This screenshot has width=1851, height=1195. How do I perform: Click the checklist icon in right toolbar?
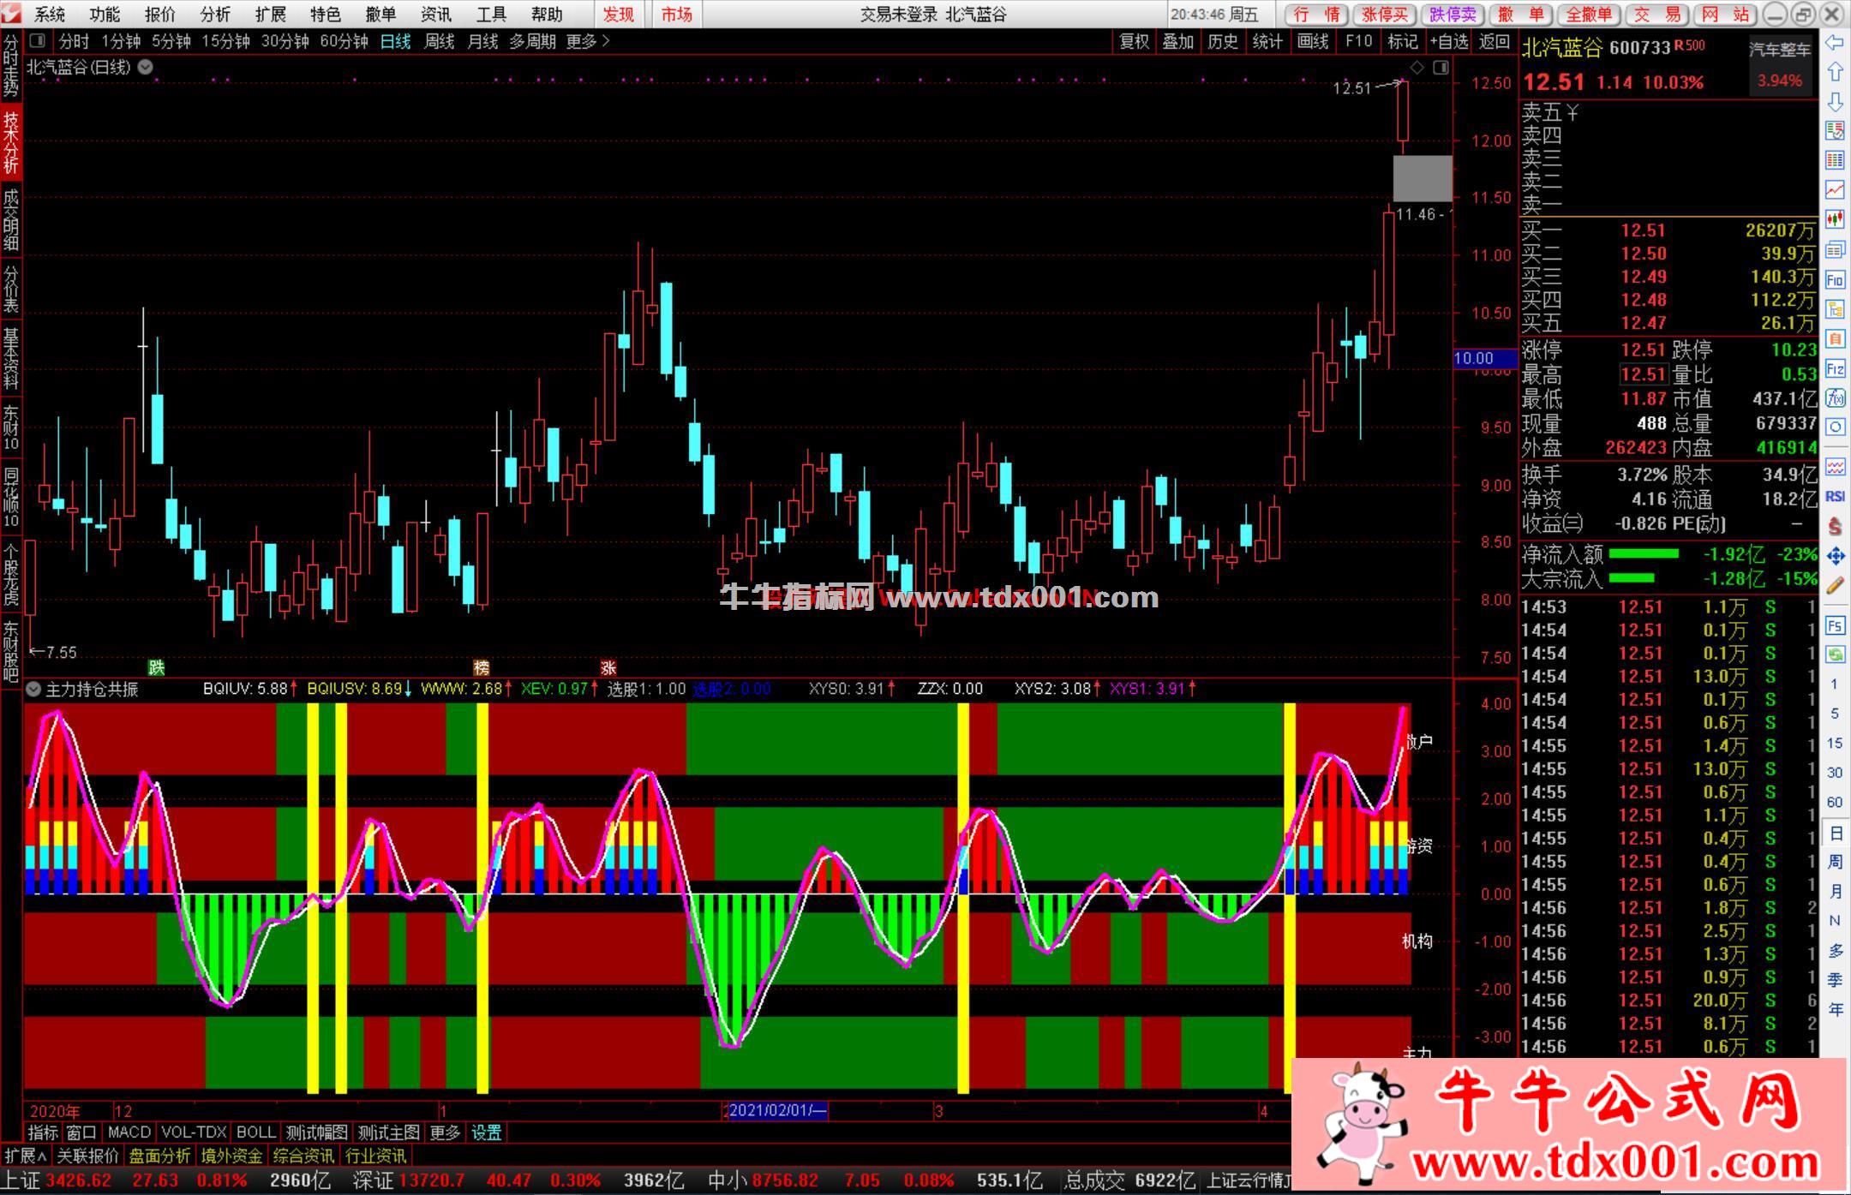click(1835, 130)
